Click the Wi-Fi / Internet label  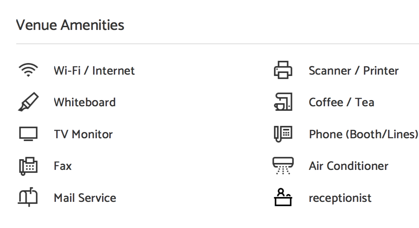tap(94, 70)
